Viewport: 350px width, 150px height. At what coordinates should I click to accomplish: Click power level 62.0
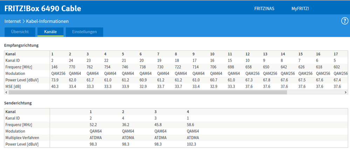point(73,80)
